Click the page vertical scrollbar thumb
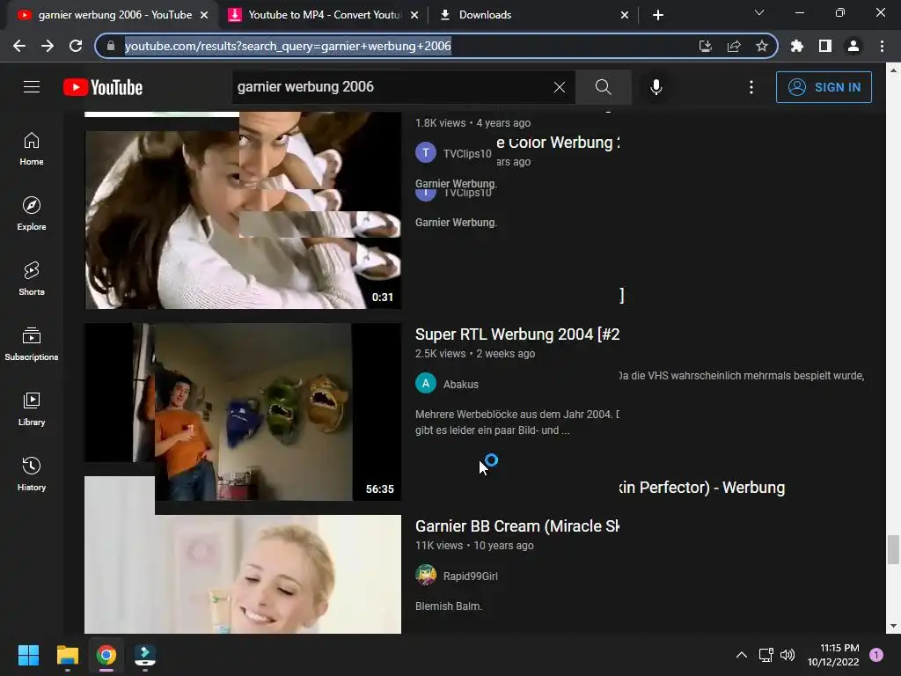The height and width of the screenshot is (676, 901). (x=892, y=549)
